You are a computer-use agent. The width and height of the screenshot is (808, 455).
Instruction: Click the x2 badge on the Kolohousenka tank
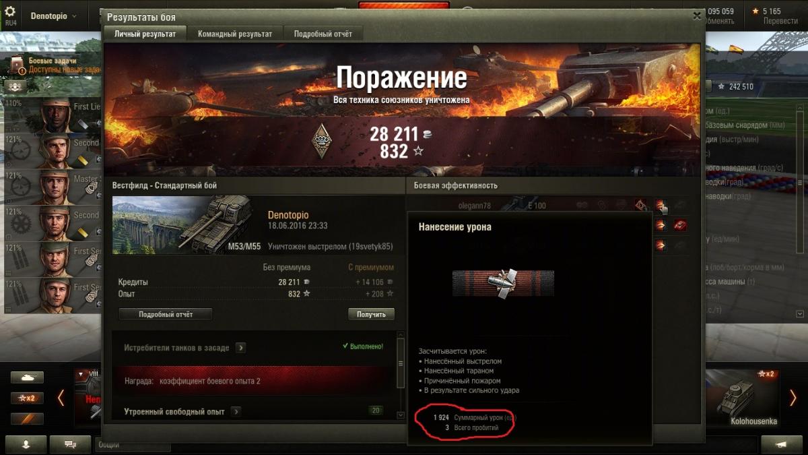pyautogui.click(x=766, y=373)
